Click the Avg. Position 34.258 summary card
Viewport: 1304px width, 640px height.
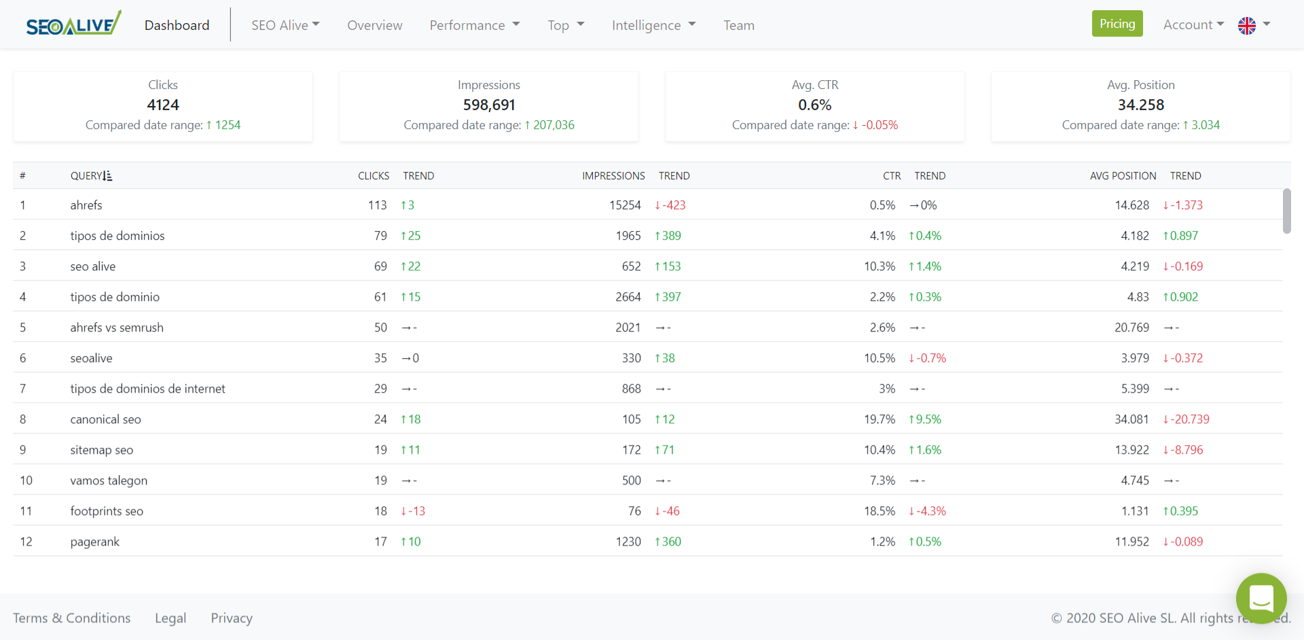[x=1141, y=107]
